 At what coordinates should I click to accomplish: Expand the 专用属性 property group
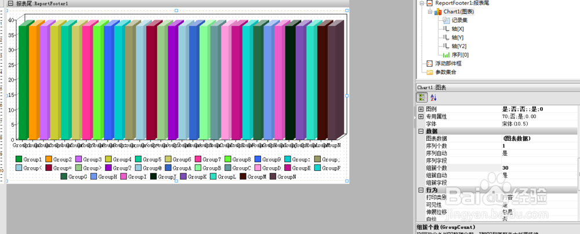coord(421,116)
